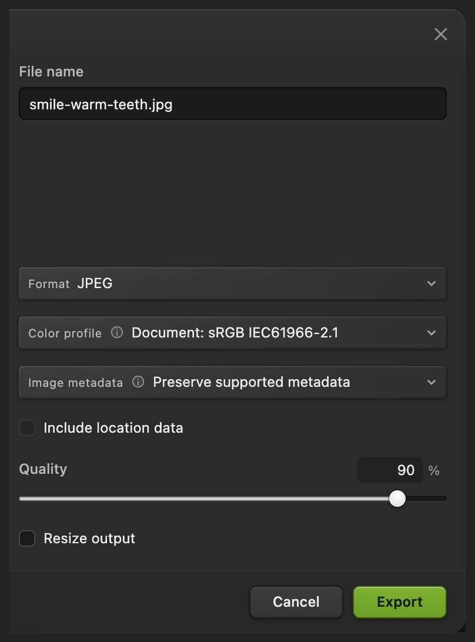Click the info icon beside Image metadata
475x642 pixels.
click(138, 382)
